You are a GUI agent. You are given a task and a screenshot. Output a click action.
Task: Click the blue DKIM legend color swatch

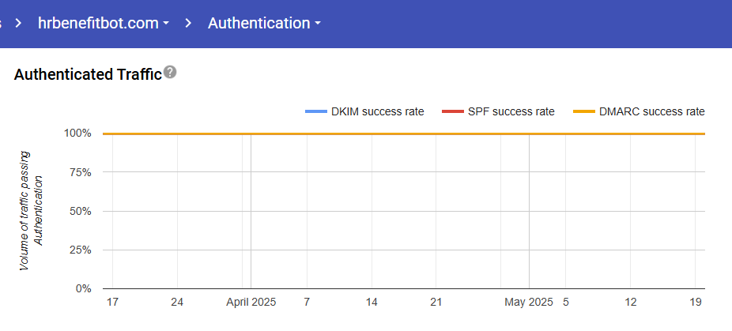click(x=315, y=111)
